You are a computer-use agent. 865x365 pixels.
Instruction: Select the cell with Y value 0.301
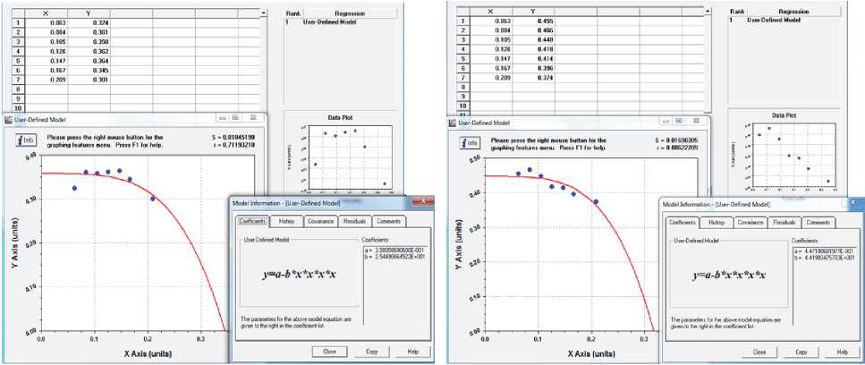point(89,80)
